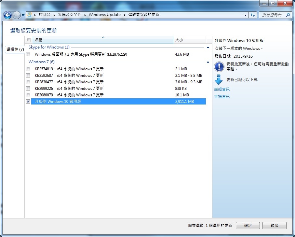
Task: Collapse the Windows 7 (6) group
Action: 208,62
